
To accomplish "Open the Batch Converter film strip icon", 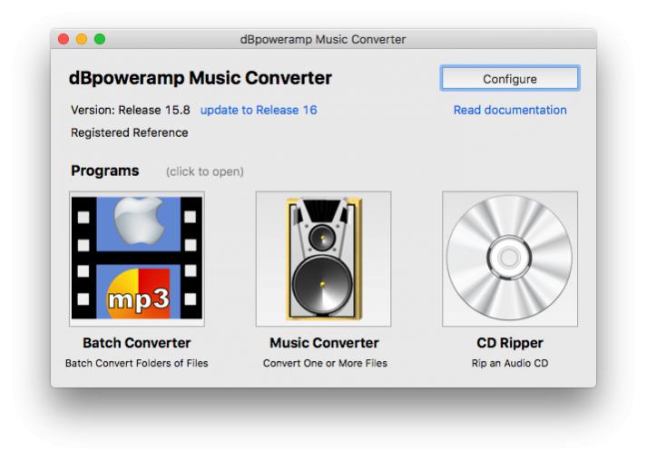I will pyautogui.click(x=137, y=259).
